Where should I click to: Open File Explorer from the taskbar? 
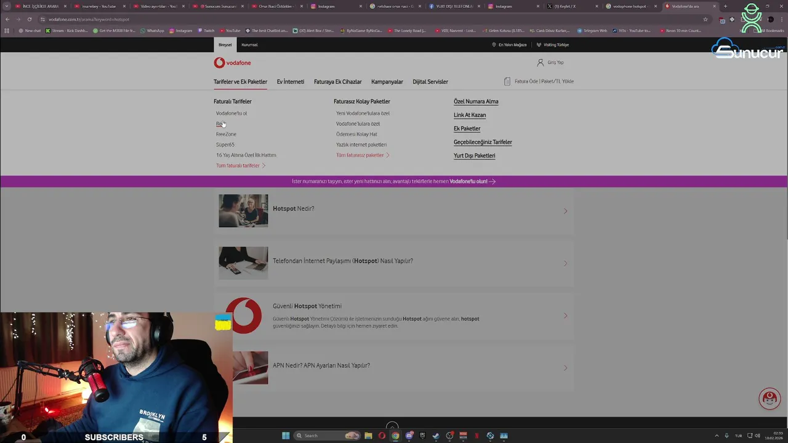[368, 436]
